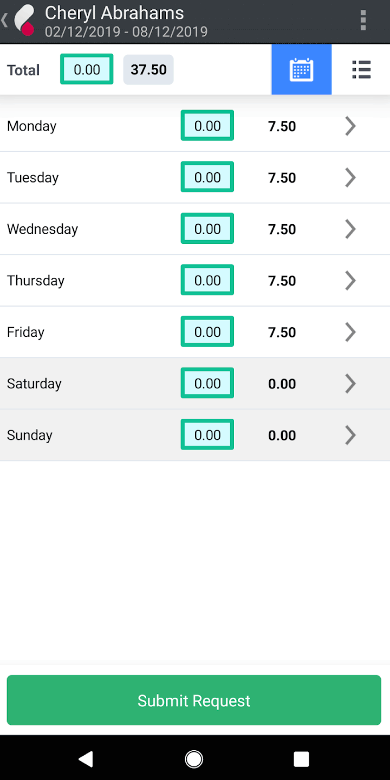Open Wednesday's details with the chevron
This screenshot has width=390, height=780.
tap(350, 229)
